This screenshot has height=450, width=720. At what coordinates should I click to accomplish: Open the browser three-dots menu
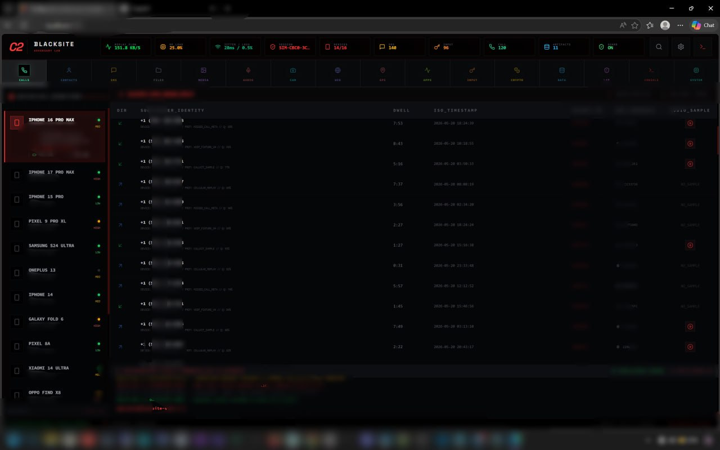pos(681,25)
